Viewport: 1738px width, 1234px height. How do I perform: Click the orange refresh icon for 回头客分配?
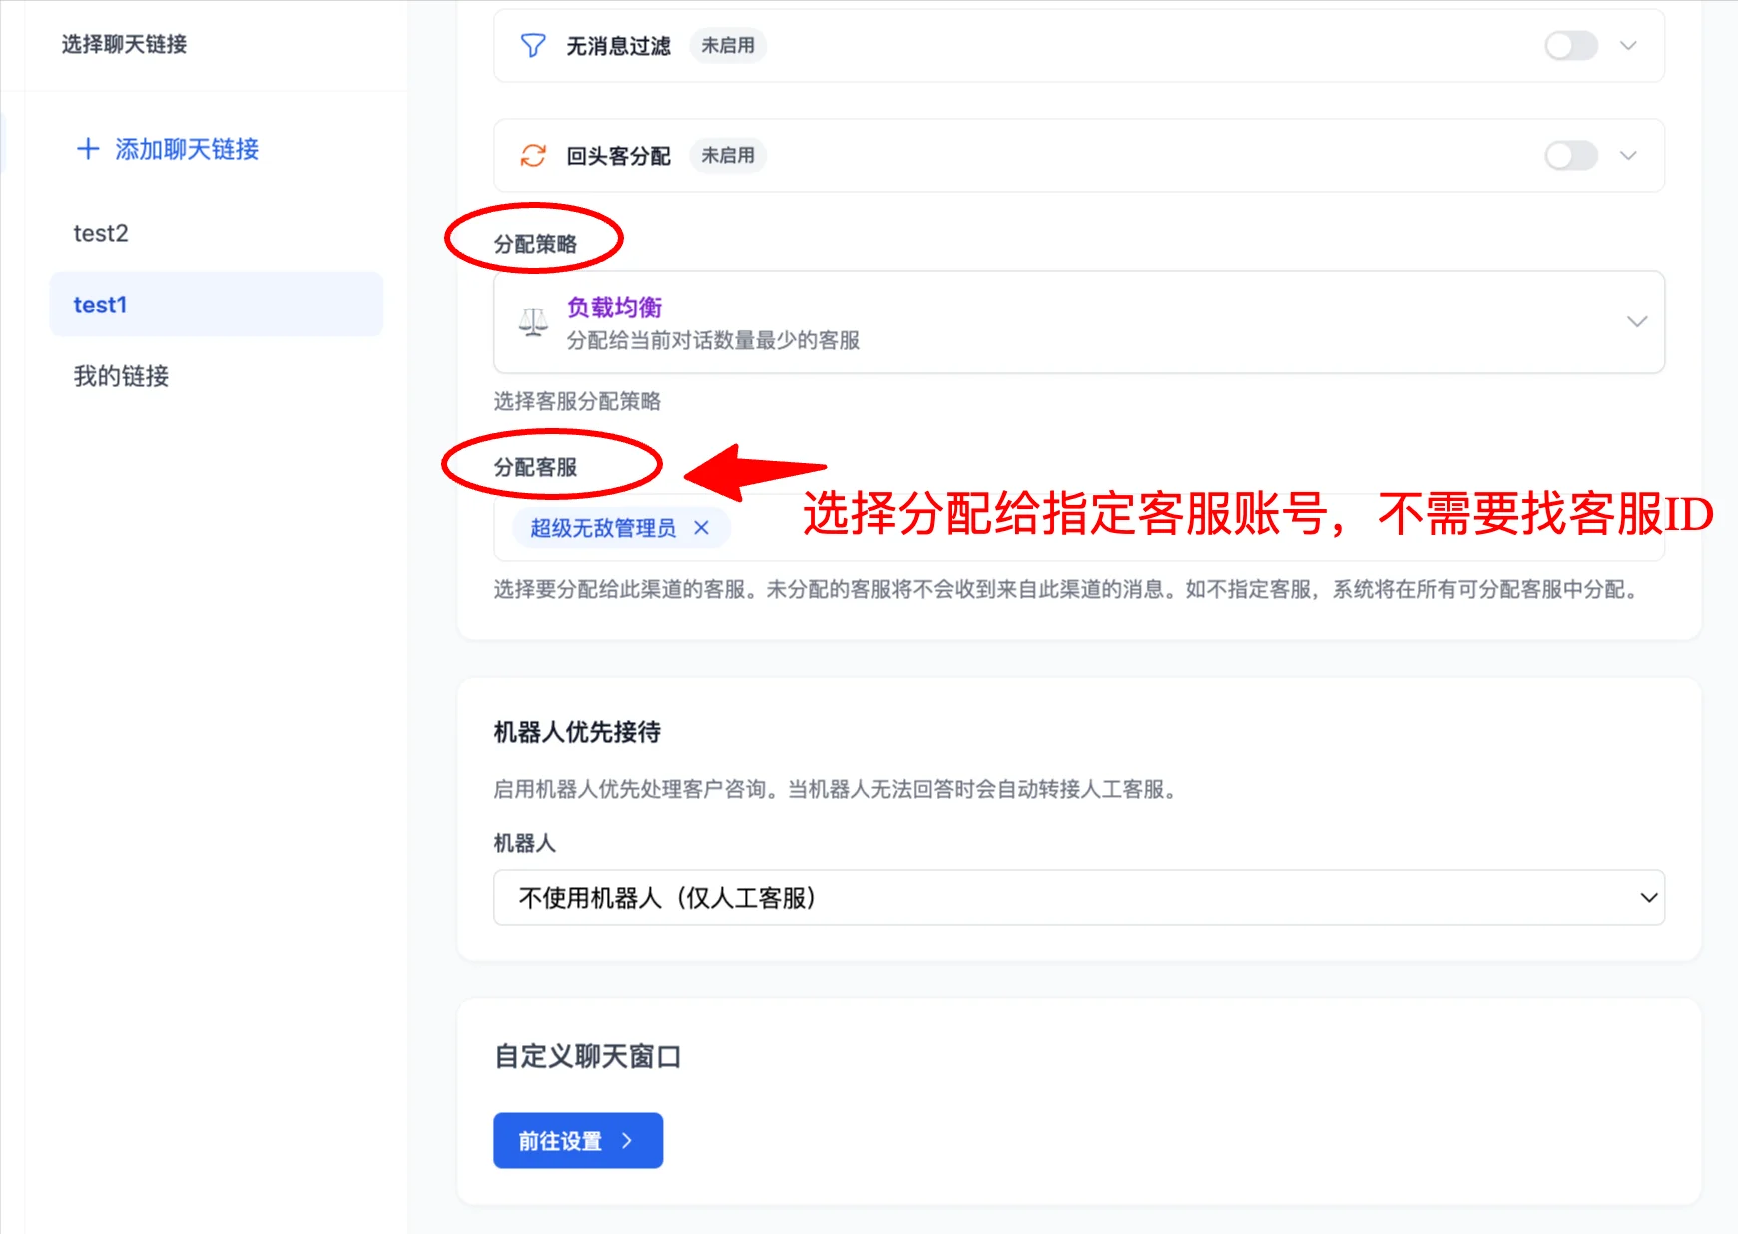[x=533, y=156]
